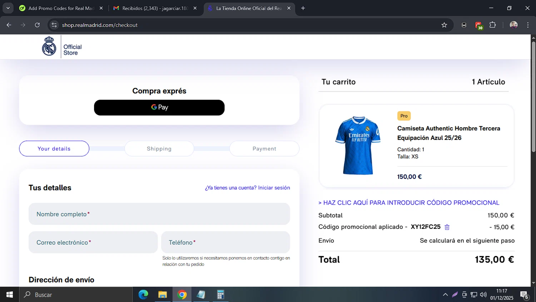This screenshot has height=302, width=536.
Task: Open Chrome three-dot menu
Action: click(528, 25)
